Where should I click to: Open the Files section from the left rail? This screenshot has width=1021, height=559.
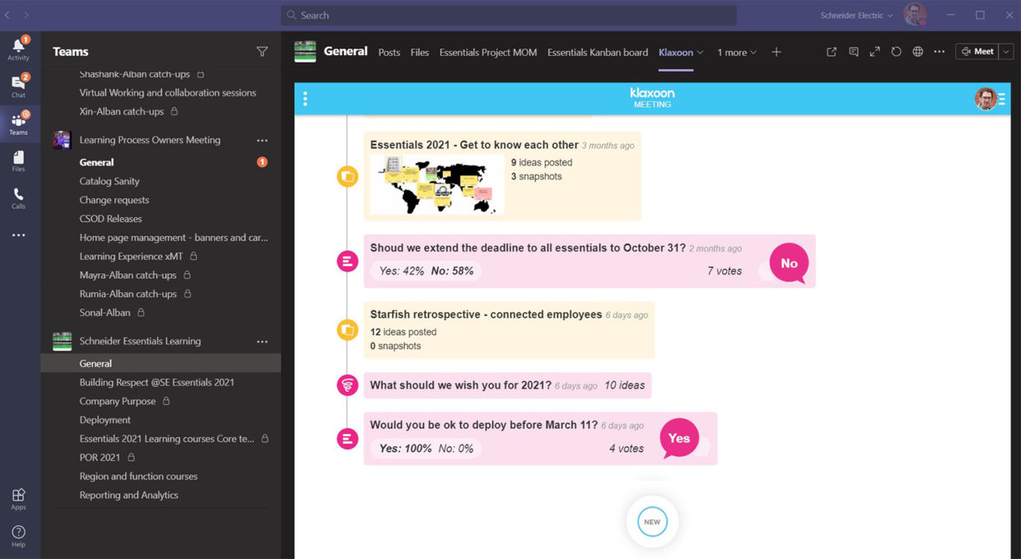(x=18, y=161)
